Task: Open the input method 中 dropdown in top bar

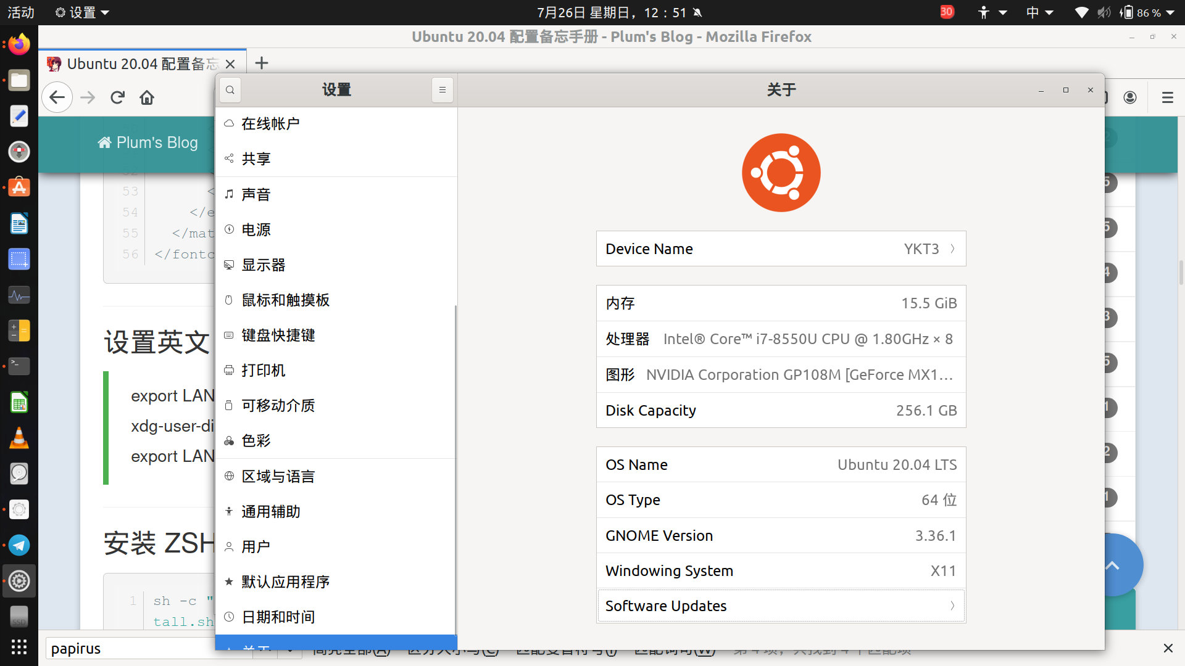Action: (x=1040, y=12)
